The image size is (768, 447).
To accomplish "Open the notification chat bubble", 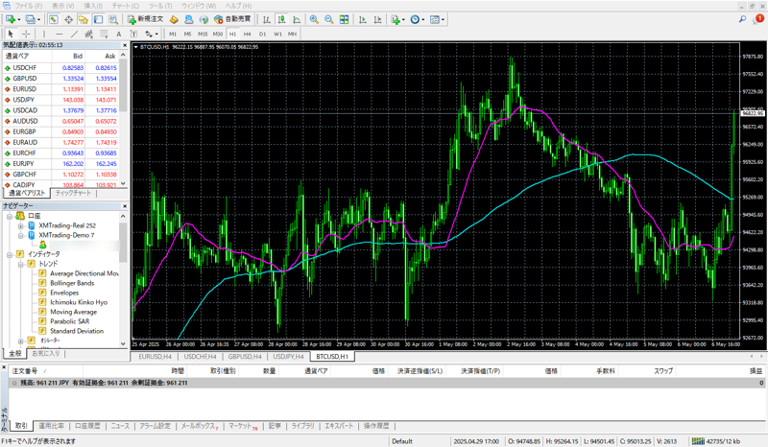I will click(758, 19).
